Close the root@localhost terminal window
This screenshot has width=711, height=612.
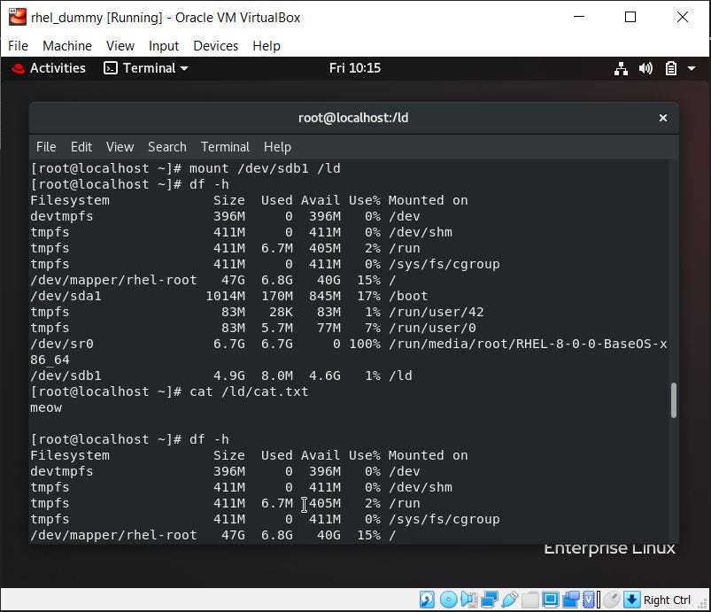[662, 118]
